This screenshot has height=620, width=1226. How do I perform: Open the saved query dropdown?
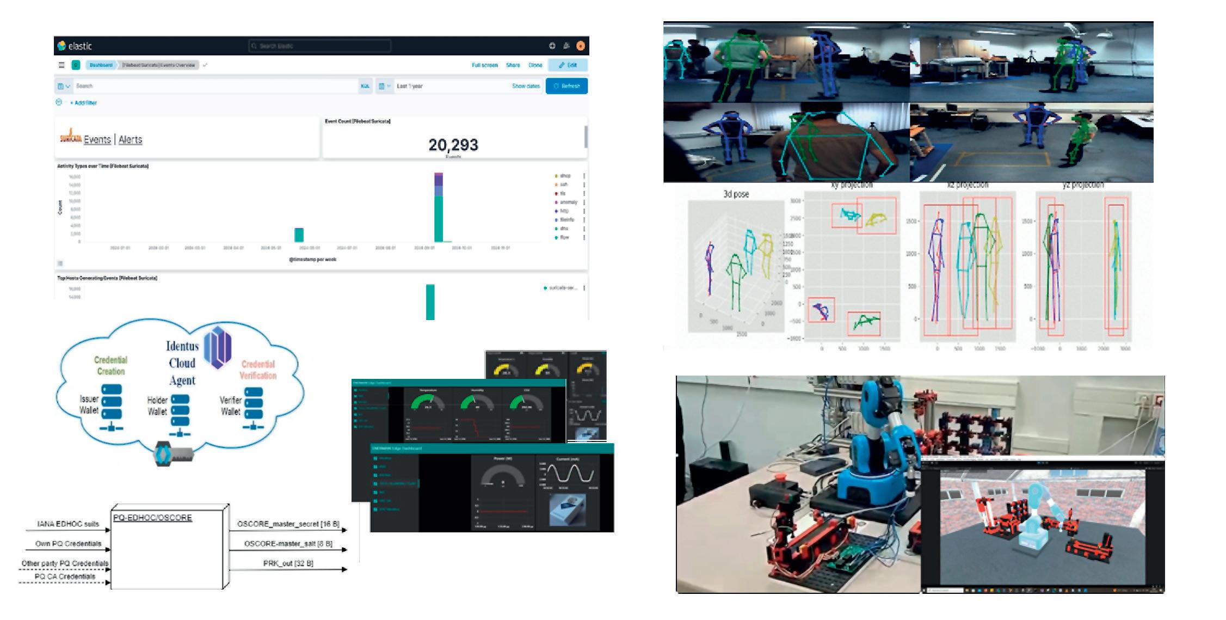point(64,86)
